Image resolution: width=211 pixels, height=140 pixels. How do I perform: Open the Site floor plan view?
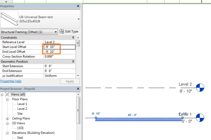pos(20,114)
